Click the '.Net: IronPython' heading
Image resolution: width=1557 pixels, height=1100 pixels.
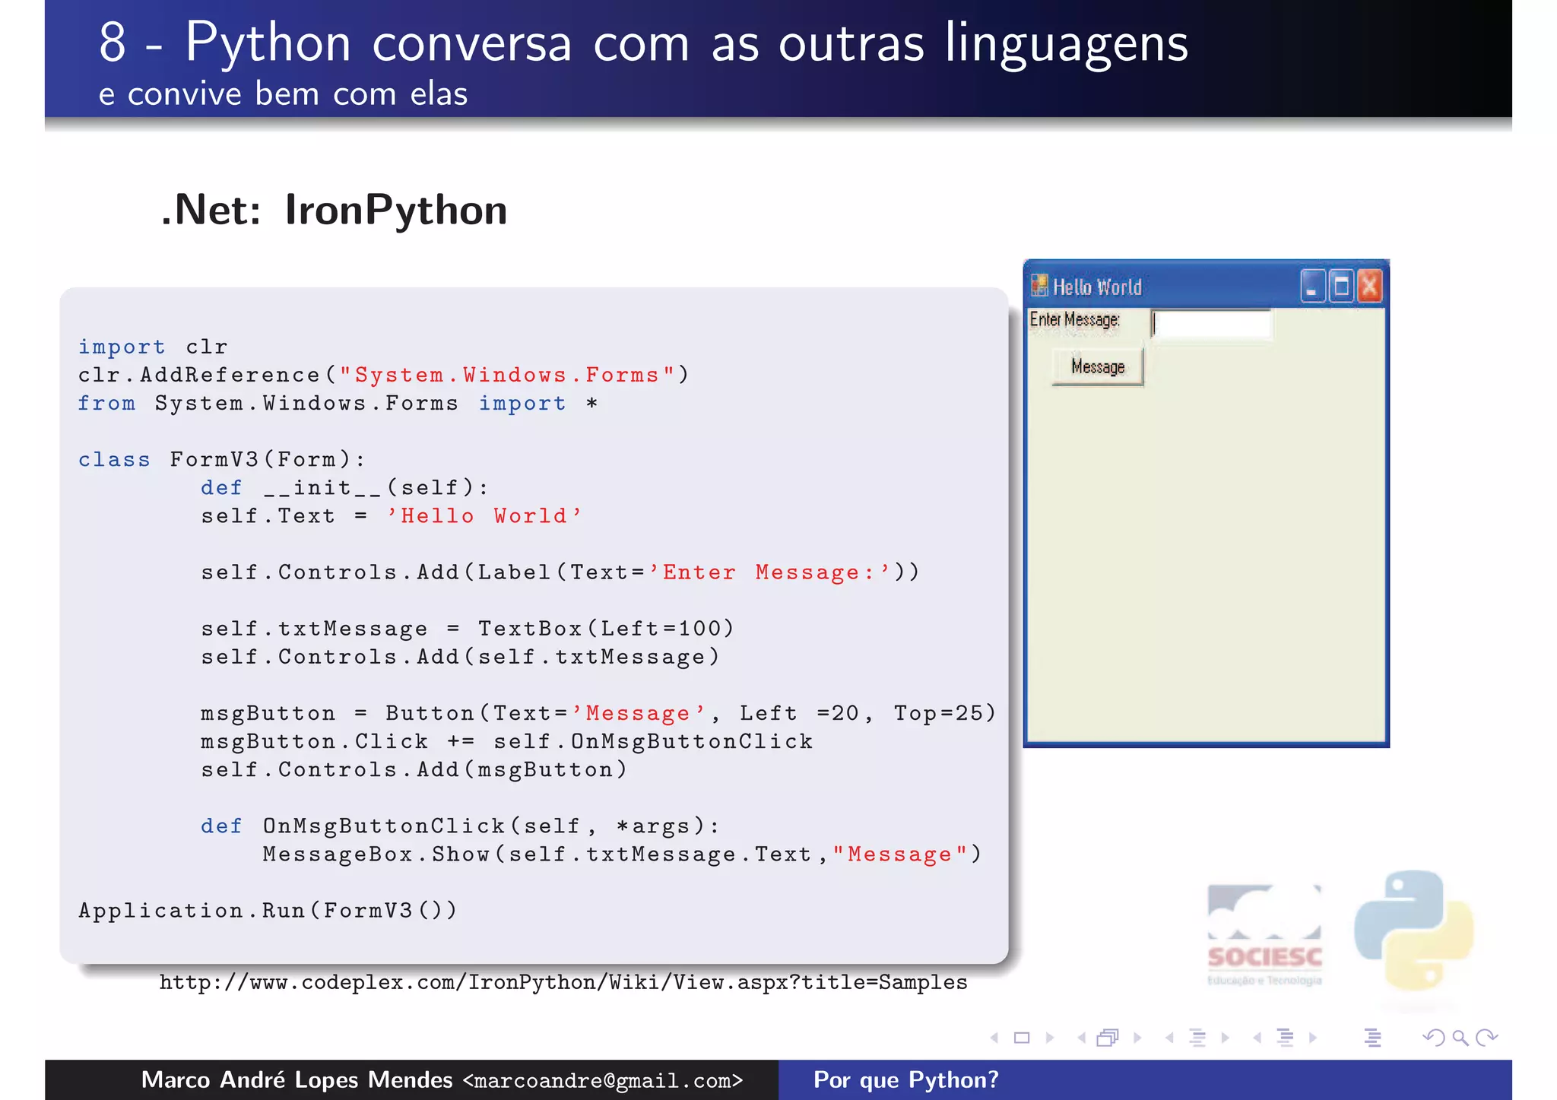point(334,210)
